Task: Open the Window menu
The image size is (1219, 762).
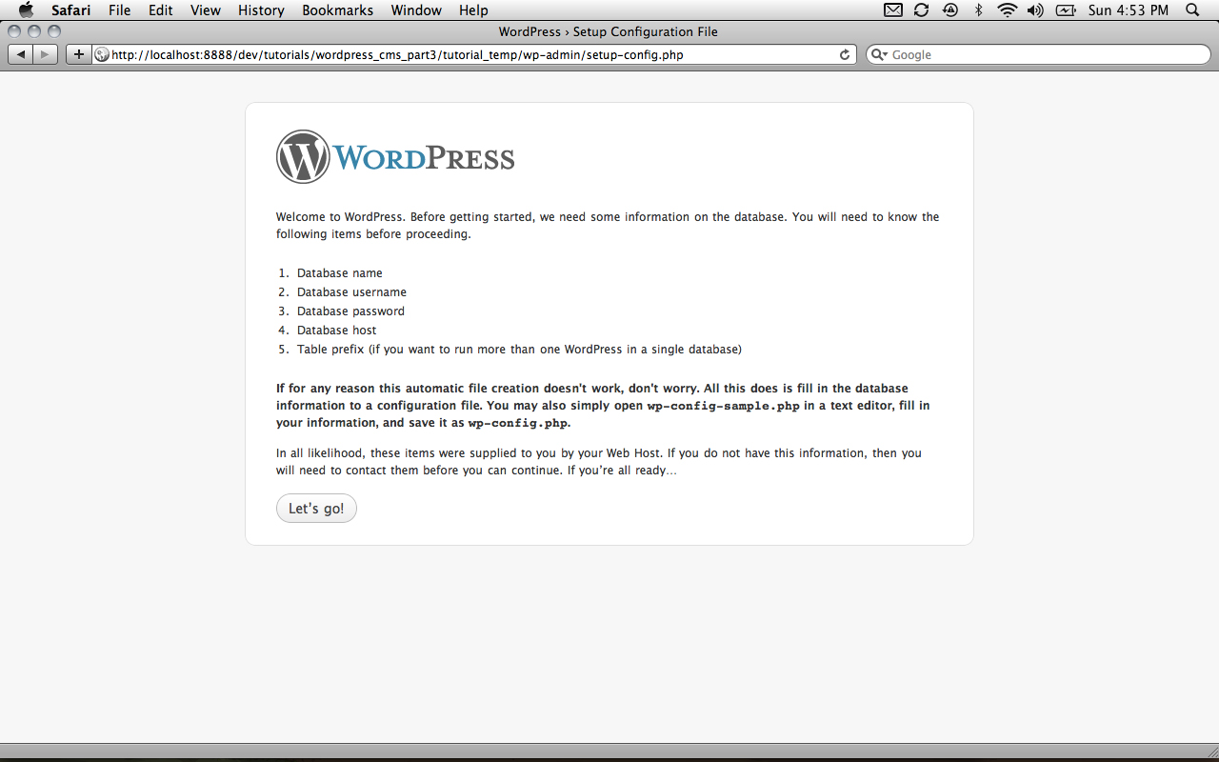Action: click(416, 10)
